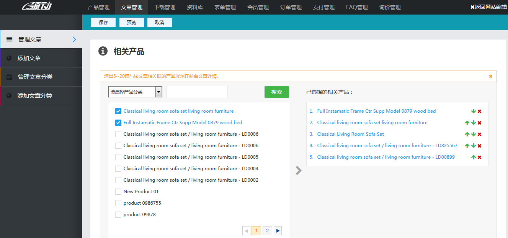Close the orange tip banner with the X
508x238 pixels.
coord(490,76)
